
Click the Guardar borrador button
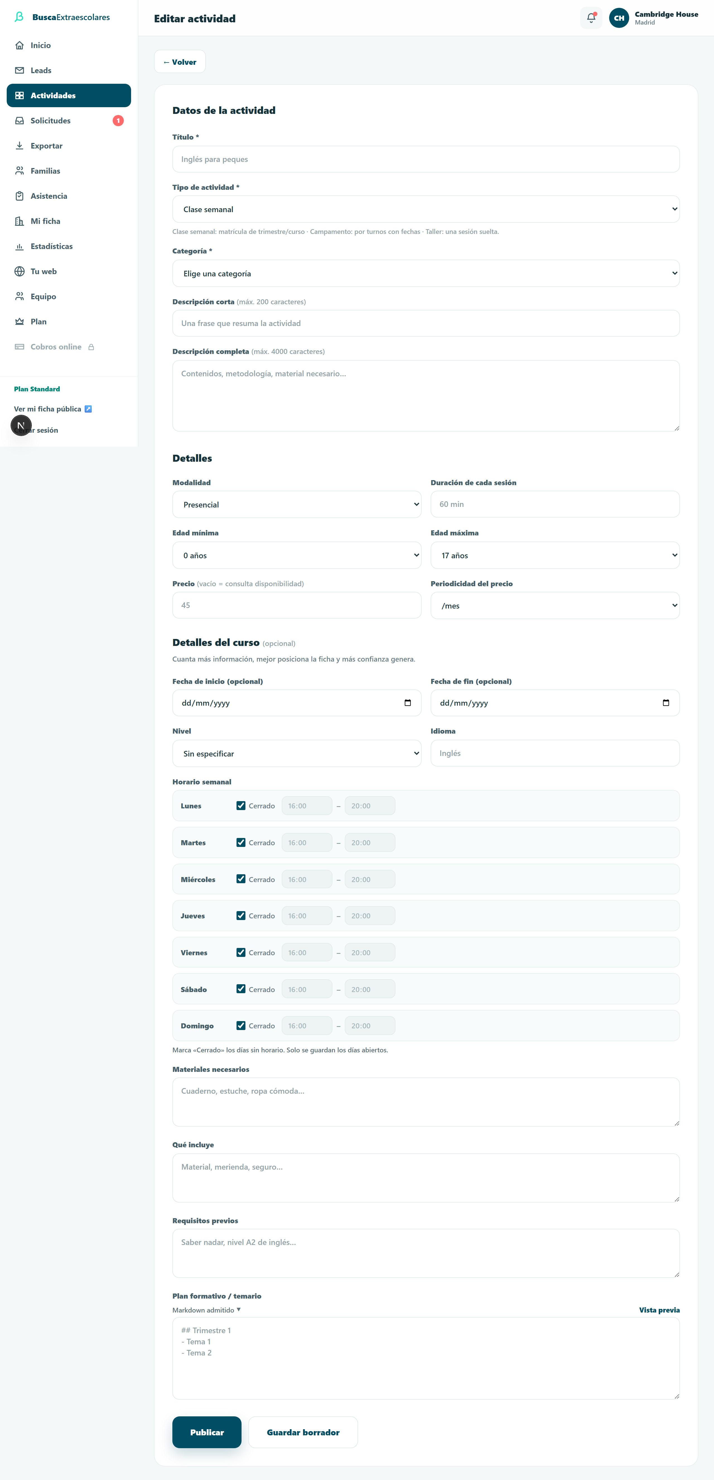click(303, 1432)
